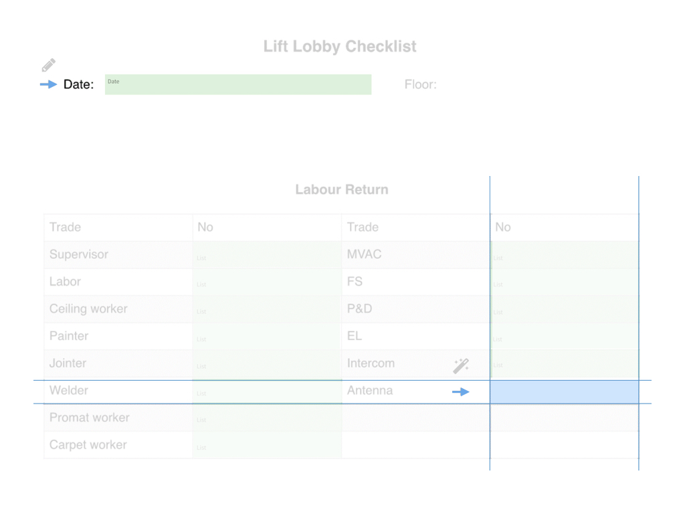Click the blue arrow next to Date label
Image resolution: width=685 pixels, height=514 pixels.
(x=48, y=84)
